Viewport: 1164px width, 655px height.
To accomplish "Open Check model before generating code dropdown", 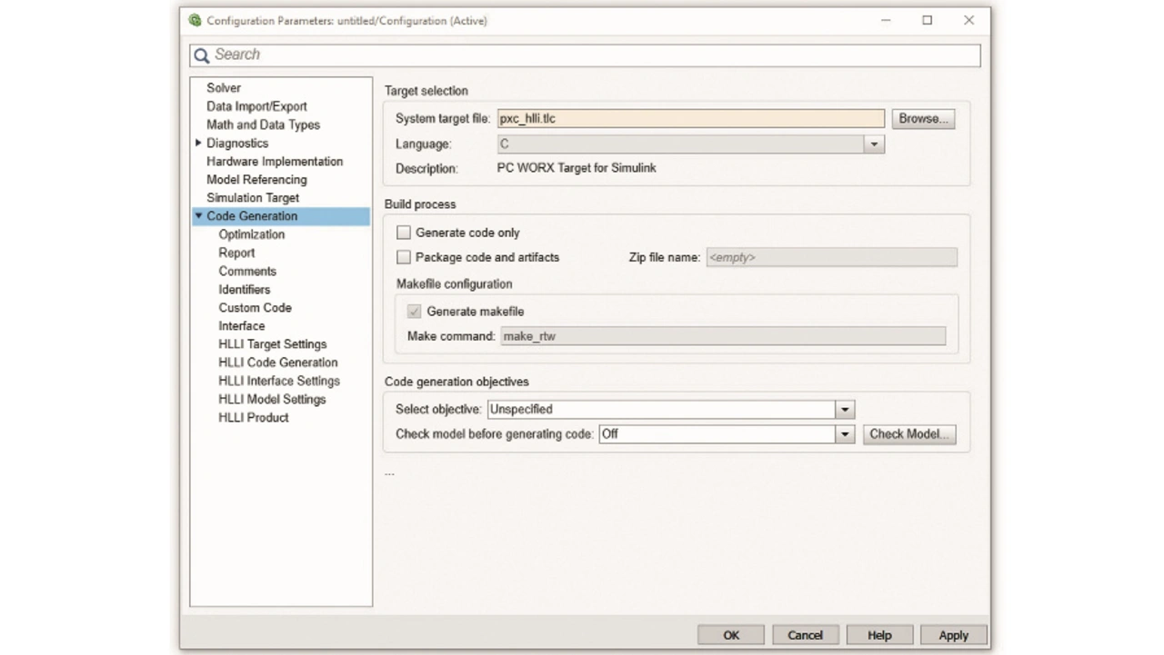I will pyautogui.click(x=844, y=434).
